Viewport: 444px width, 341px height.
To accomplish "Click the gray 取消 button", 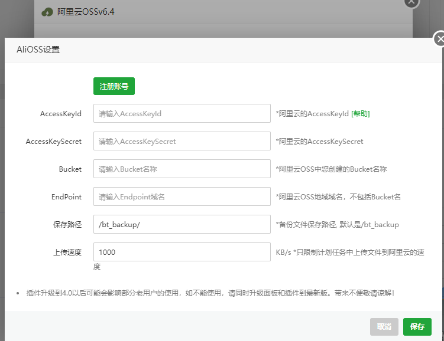I will 384,327.
